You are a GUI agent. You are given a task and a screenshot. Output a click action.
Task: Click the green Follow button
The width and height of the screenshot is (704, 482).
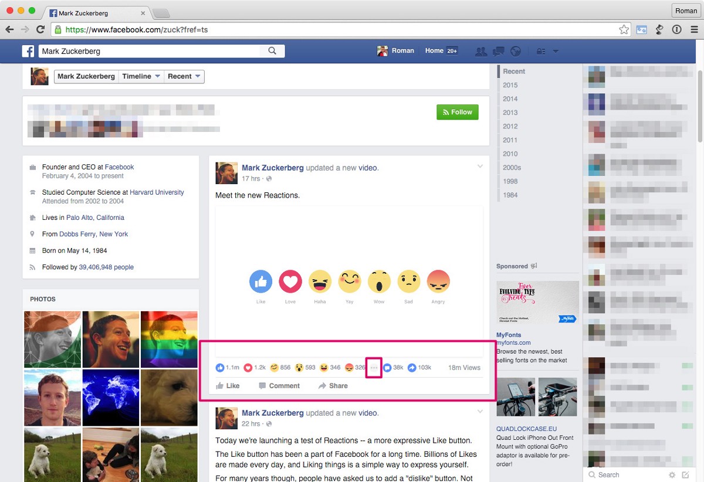(x=458, y=112)
